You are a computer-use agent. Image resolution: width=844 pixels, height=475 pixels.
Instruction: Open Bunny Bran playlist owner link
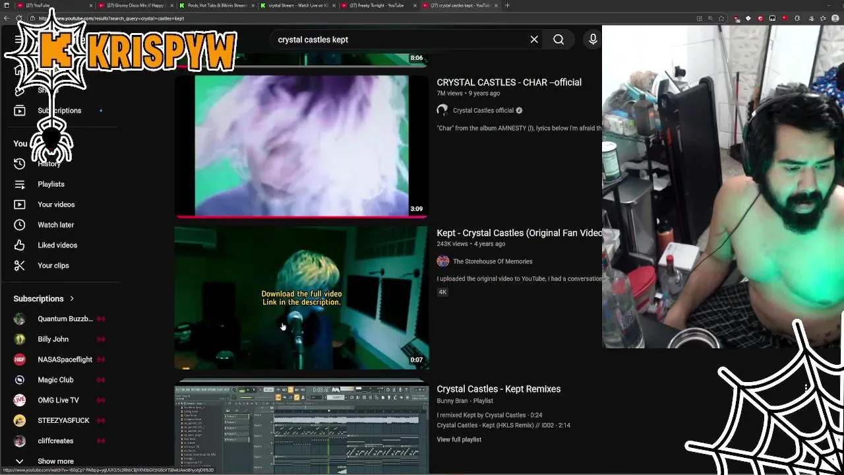coord(452,400)
